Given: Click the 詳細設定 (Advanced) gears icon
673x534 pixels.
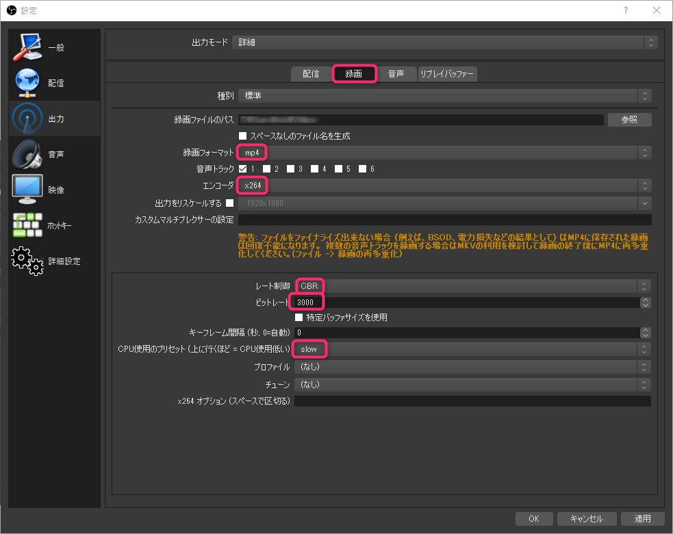Looking at the screenshot, I should [x=28, y=261].
